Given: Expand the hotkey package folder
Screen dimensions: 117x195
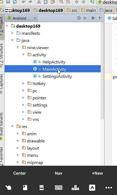Looking at the screenshot, I should tap(23, 83).
